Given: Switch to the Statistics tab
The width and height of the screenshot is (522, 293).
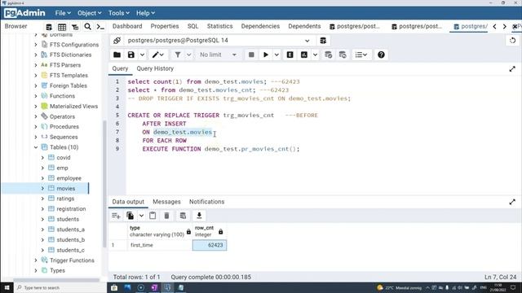Looking at the screenshot, I should (219, 26).
